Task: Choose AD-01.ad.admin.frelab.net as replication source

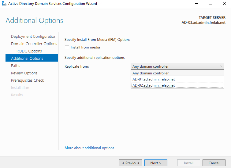Action: point(177,79)
